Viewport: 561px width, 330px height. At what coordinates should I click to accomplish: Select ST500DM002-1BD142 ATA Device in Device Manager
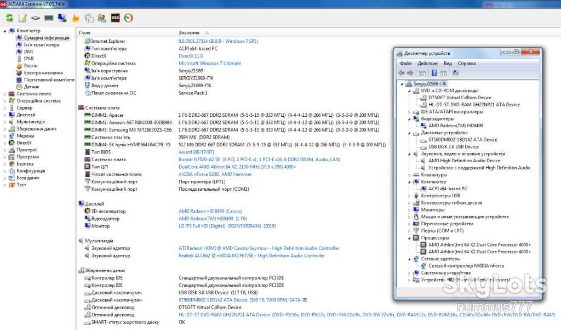pos(462,140)
